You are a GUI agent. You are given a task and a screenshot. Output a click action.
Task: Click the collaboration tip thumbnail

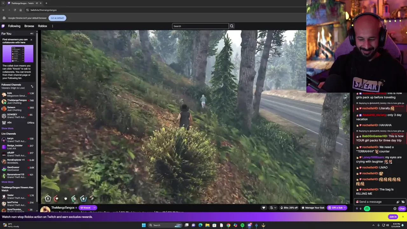(18, 54)
